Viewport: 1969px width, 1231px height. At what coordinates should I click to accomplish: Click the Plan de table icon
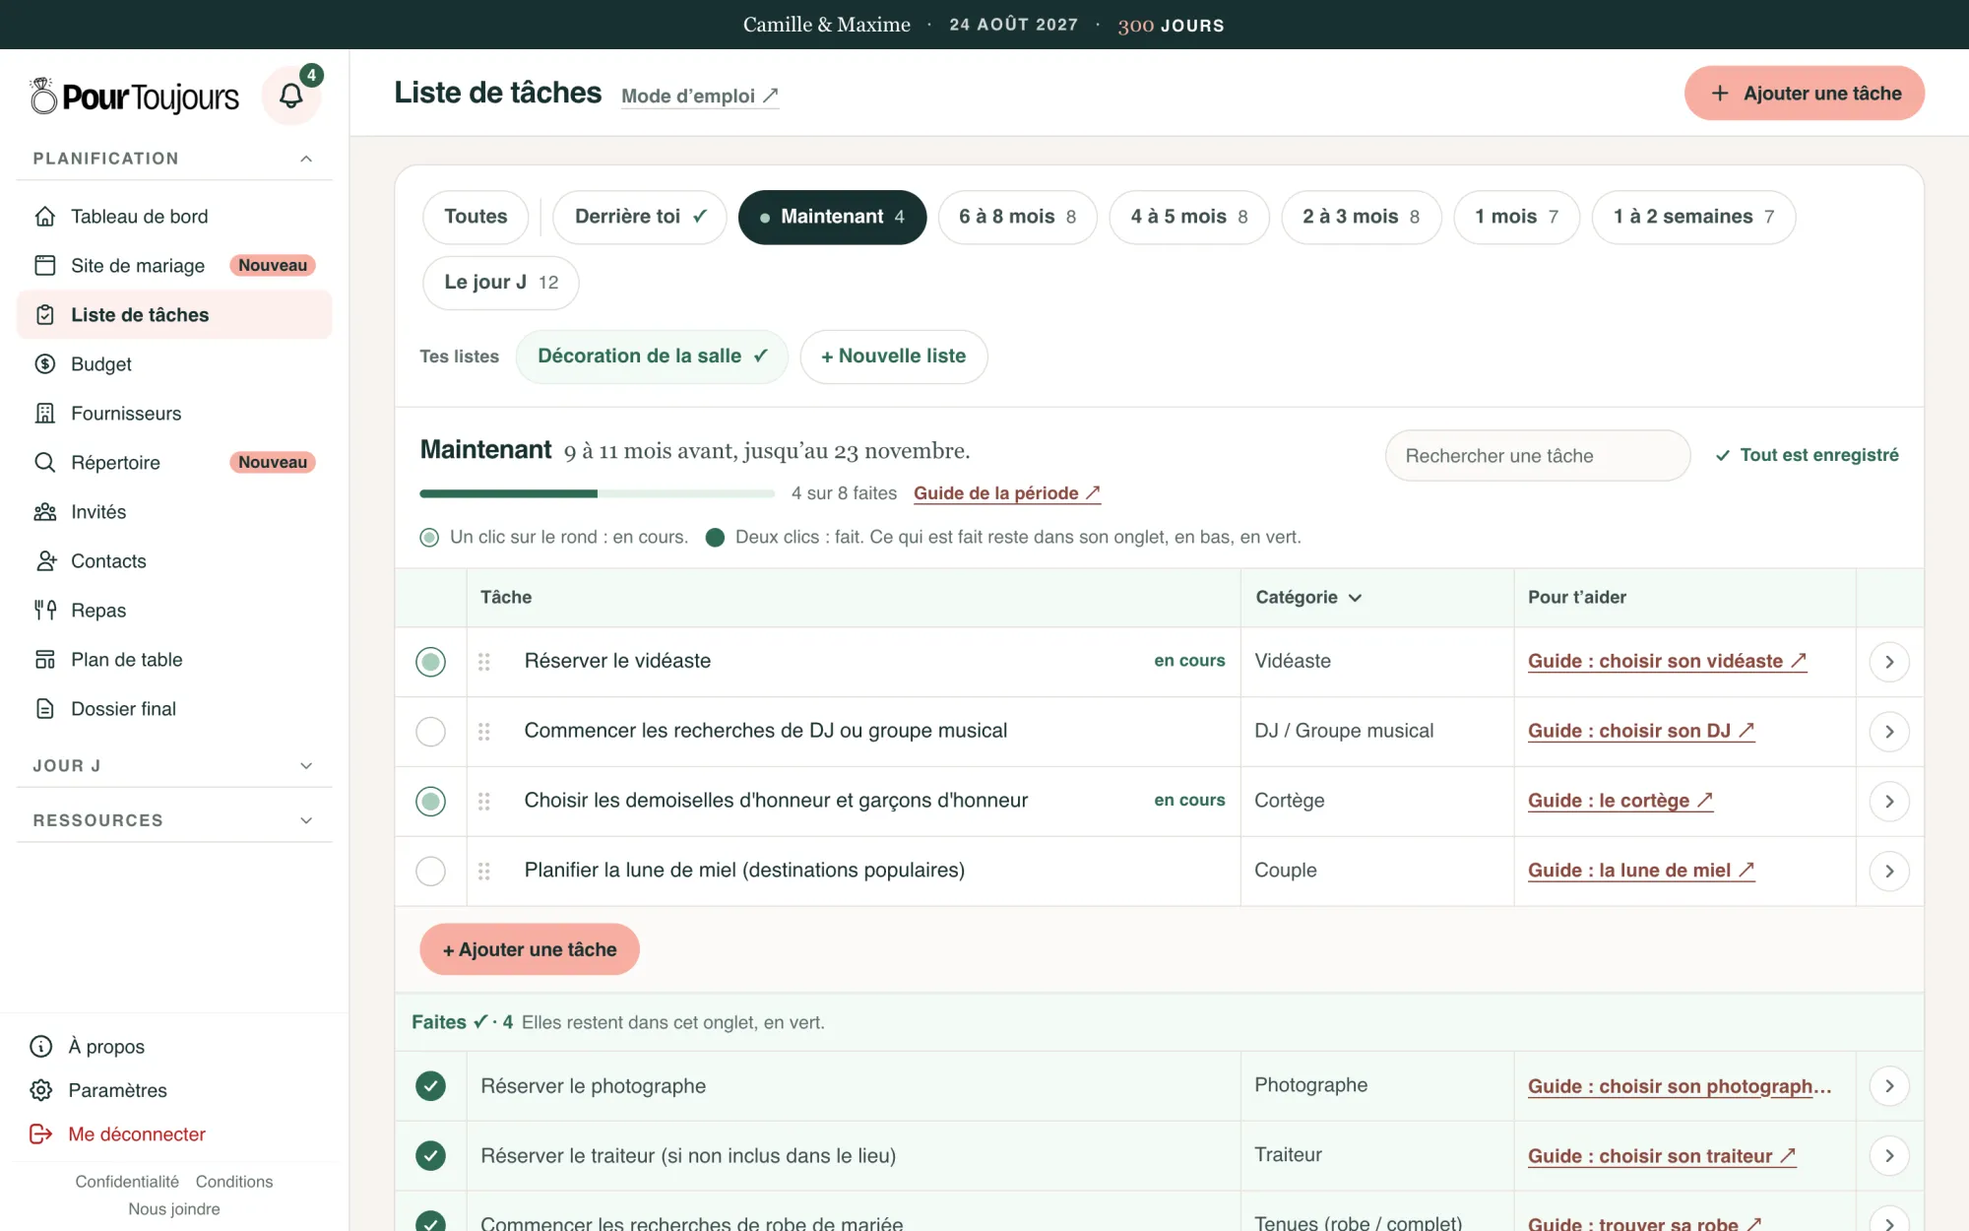click(45, 660)
